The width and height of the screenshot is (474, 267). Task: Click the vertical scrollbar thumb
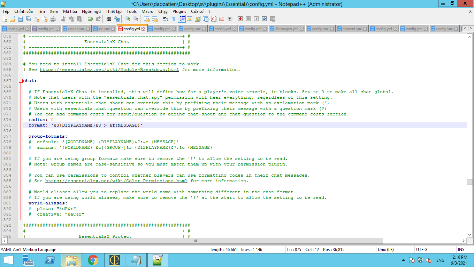point(470,182)
